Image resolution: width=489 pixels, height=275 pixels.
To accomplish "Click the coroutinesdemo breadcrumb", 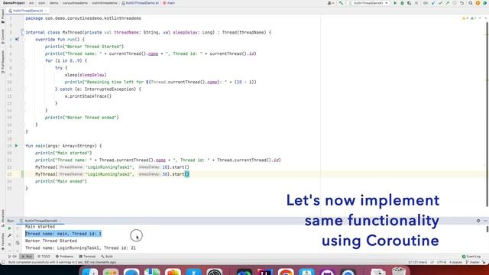I will 75,3.
